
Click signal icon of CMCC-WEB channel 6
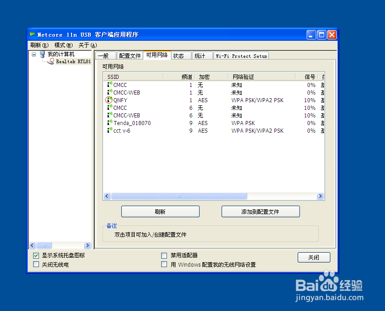(110, 115)
